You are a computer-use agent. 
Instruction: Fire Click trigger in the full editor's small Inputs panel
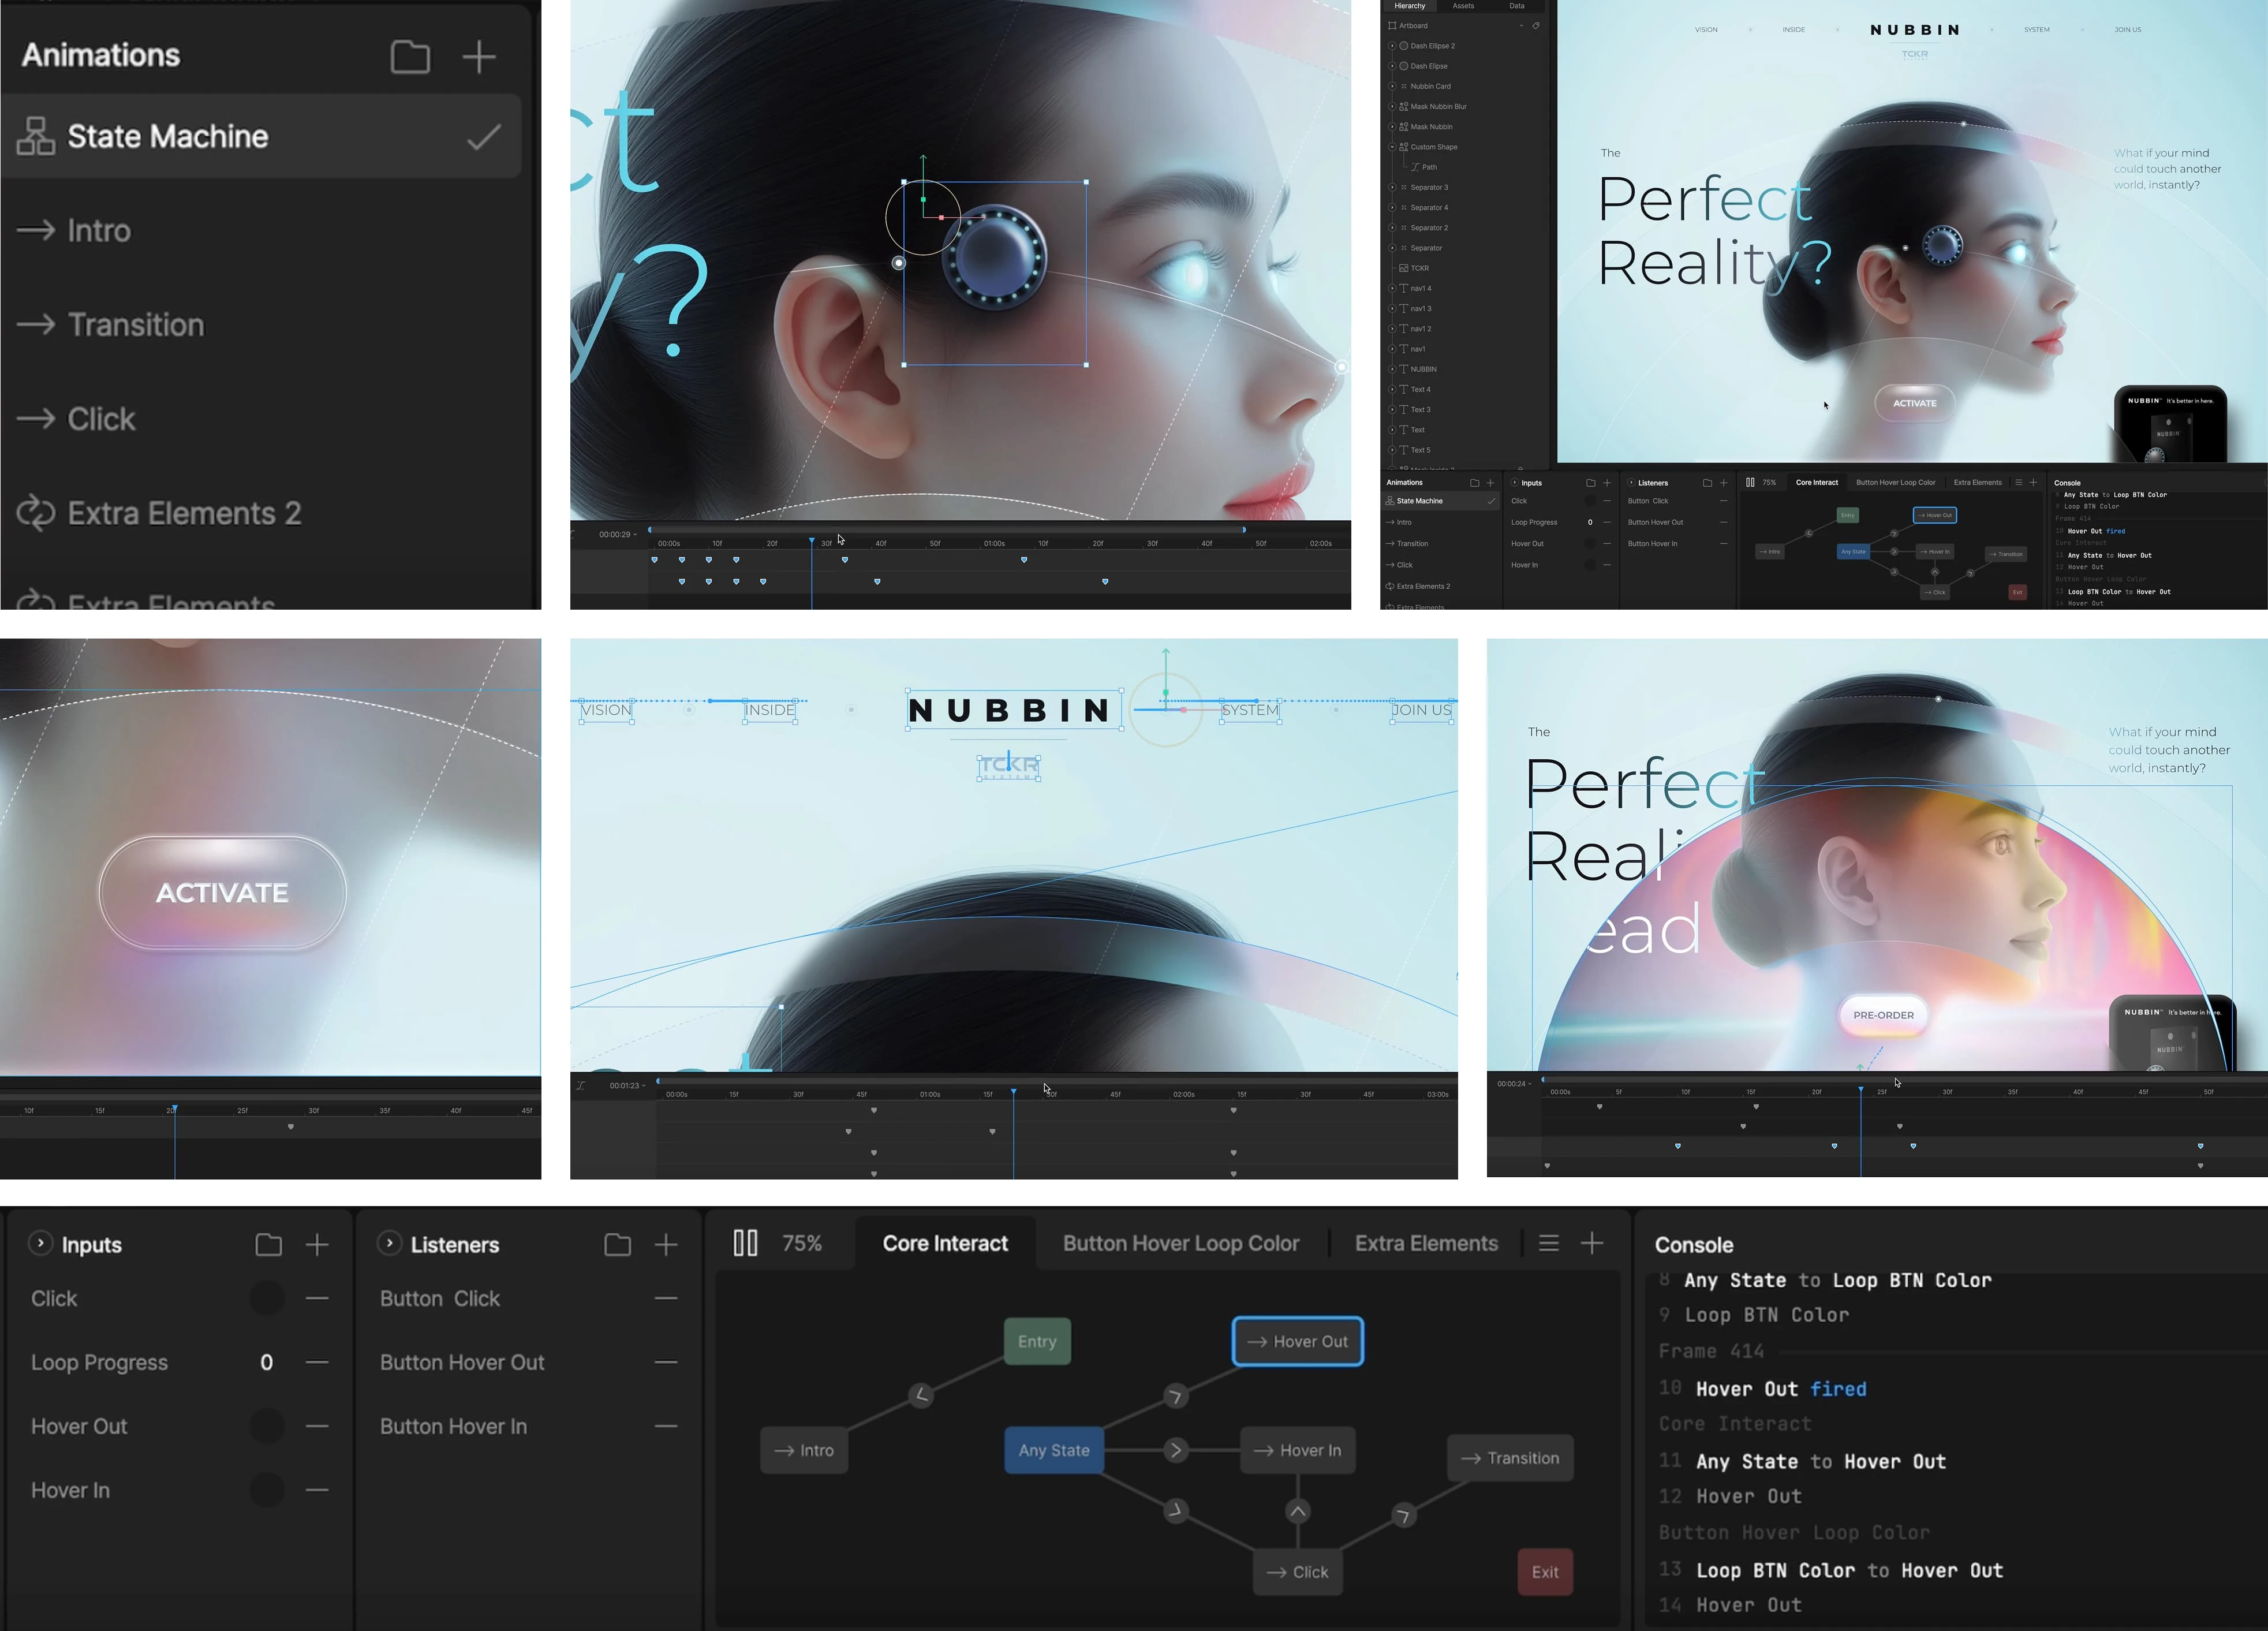coord(1590,501)
